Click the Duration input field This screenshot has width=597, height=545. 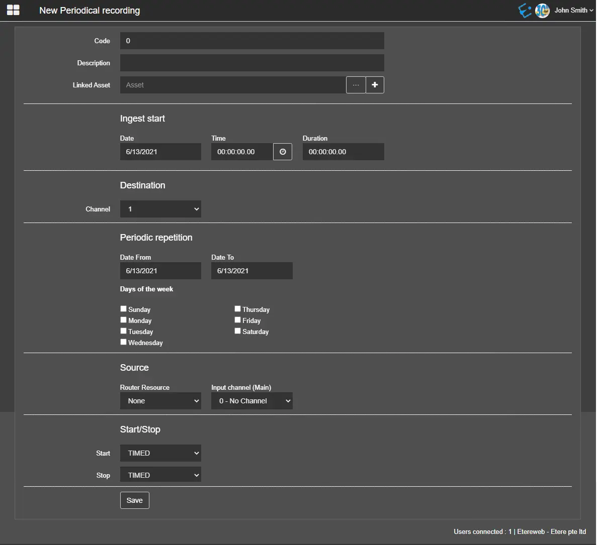[343, 152]
